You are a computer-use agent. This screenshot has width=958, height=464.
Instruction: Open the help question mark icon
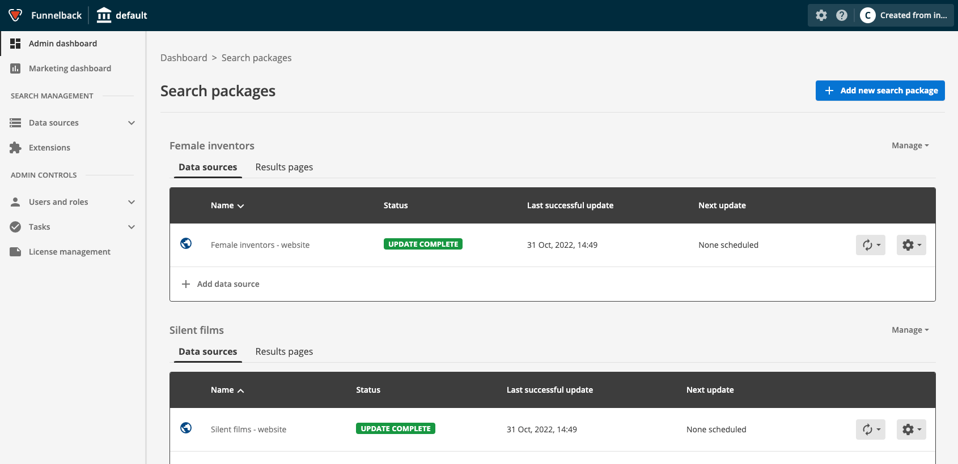pyautogui.click(x=842, y=15)
